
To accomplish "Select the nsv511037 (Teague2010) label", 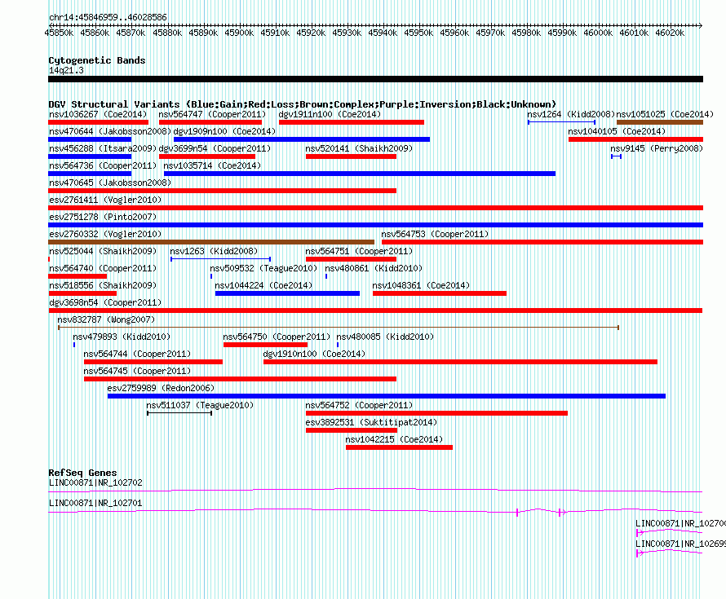I will coord(200,405).
